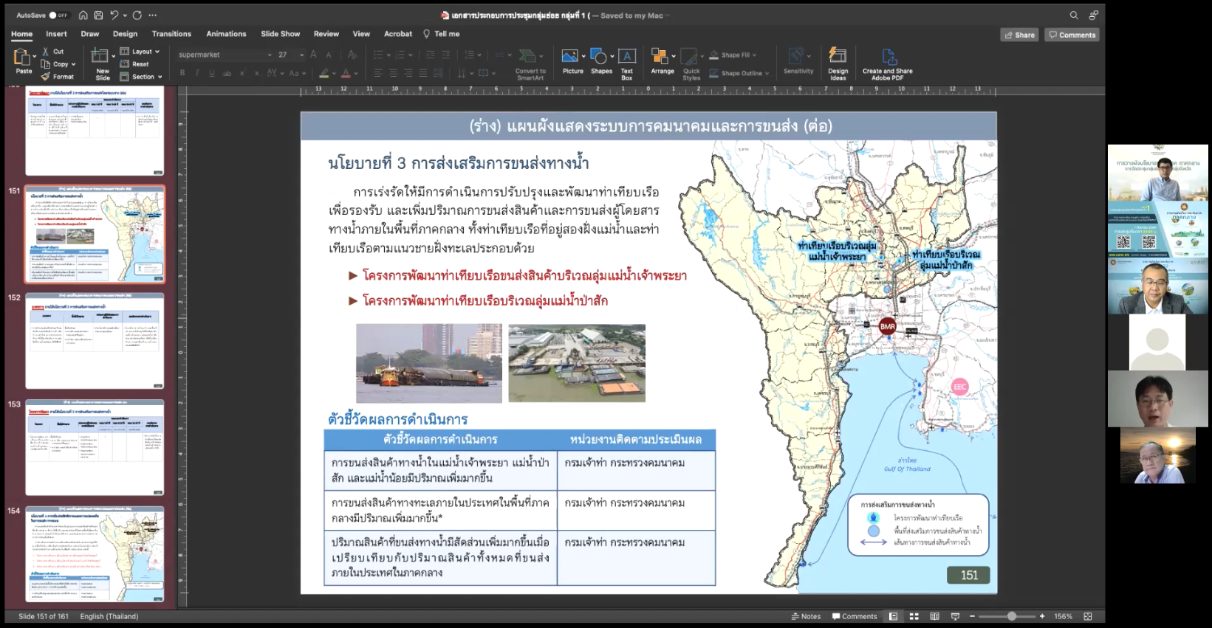Expand the font name supermarket box

(x=270, y=55)
